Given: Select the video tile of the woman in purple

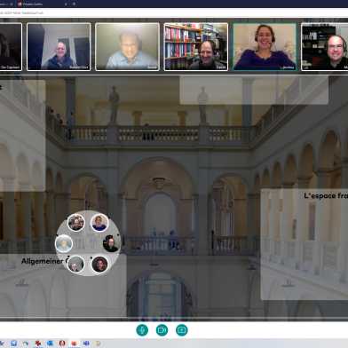Looking at the screenshot, I should click(265, 47).
